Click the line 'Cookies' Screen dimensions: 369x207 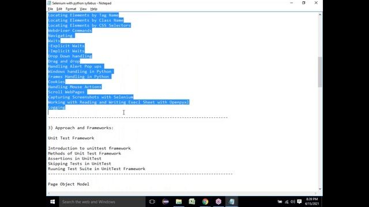point(57,82)
